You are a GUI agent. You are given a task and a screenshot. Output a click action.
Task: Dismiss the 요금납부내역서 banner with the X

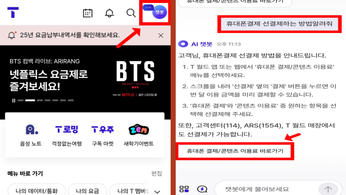pyautogui.click(x=161, y=35)
